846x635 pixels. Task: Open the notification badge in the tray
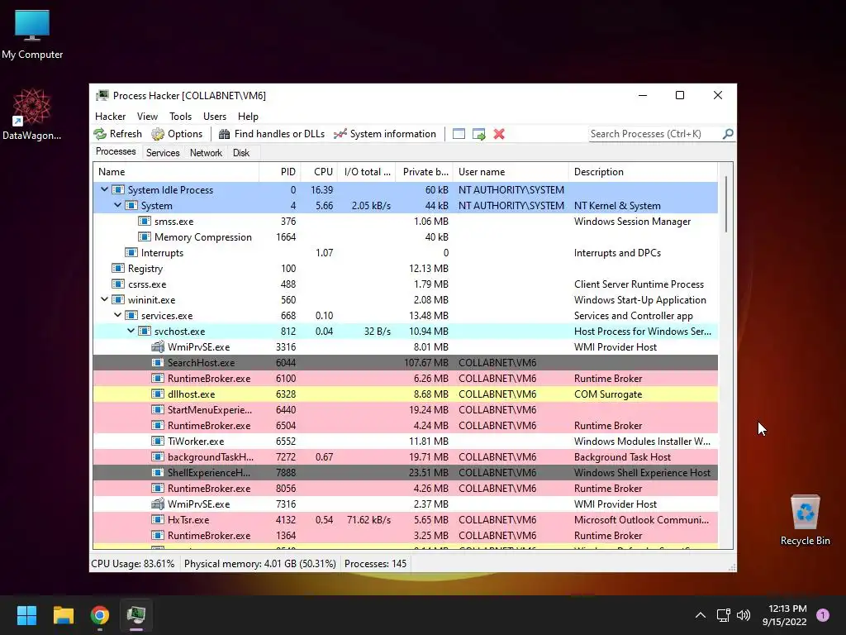tap(823, 615)
